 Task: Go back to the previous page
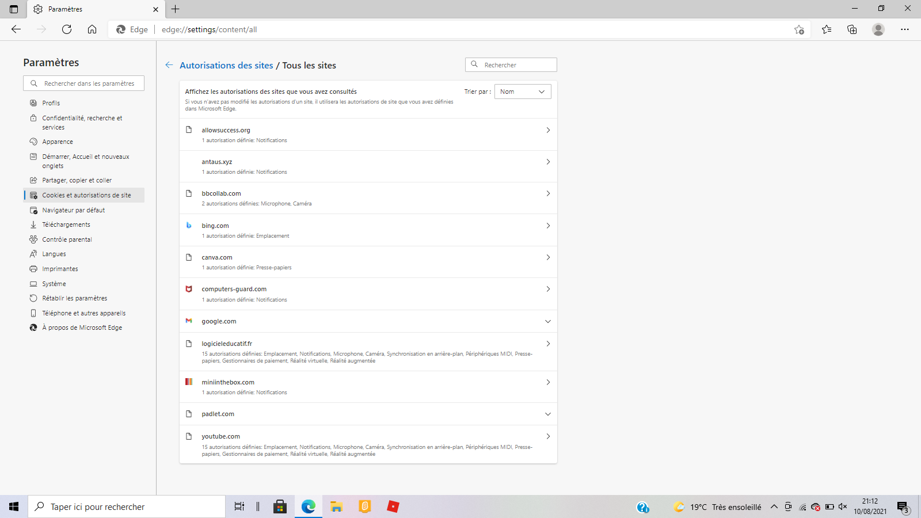(x=16, y=29)
